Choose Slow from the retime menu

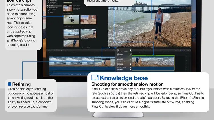pyautogui.click(x=119, y=50)
